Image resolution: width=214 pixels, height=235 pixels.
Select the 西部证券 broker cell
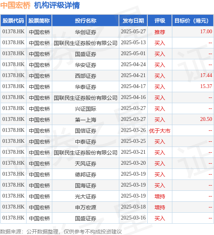tap(86, 76)
